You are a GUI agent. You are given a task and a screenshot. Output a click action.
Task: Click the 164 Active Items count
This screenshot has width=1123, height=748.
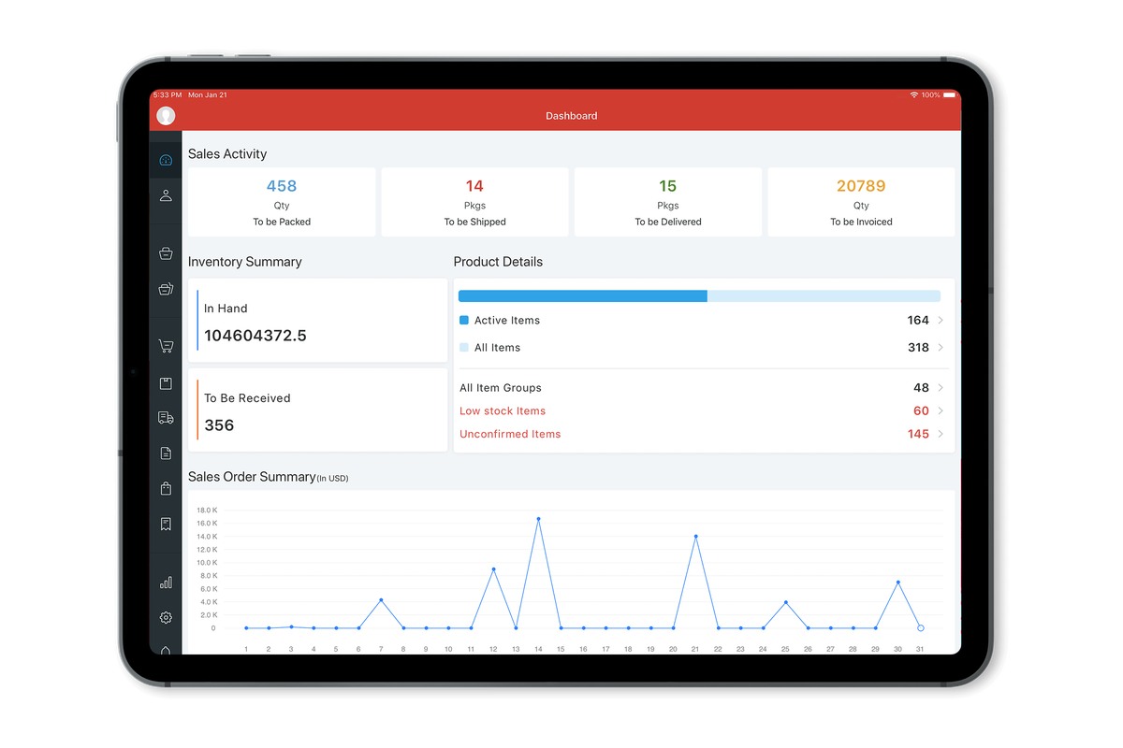click(918, 321)
